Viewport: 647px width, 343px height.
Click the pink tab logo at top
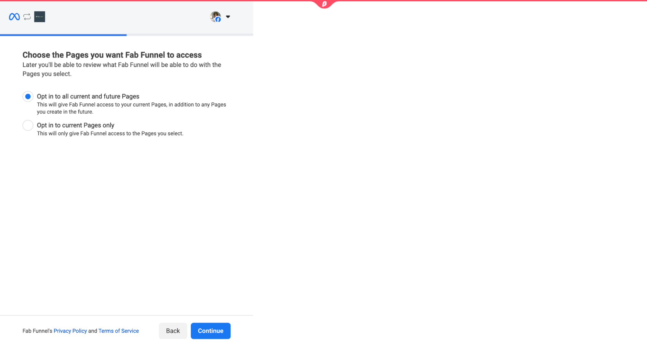click(x=324, y=4)
